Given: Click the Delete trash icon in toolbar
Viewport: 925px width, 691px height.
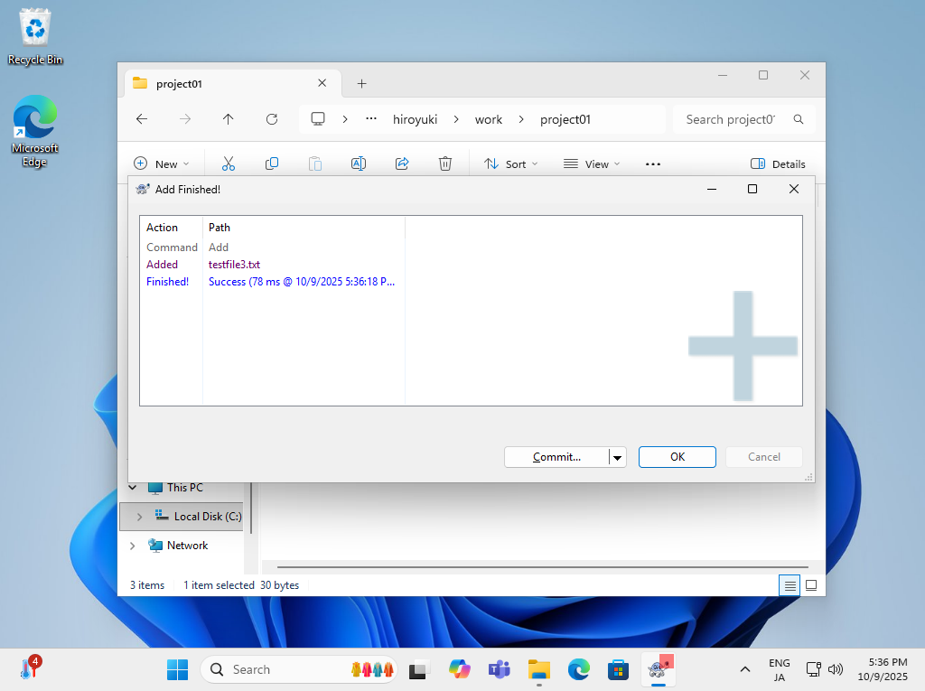Looking at the screenshot, I should pyautogui.click(x=445, y=163).
